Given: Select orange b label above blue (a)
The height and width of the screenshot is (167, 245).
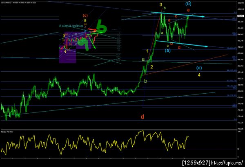Looking at the screenshot, I should click(171, 44).
